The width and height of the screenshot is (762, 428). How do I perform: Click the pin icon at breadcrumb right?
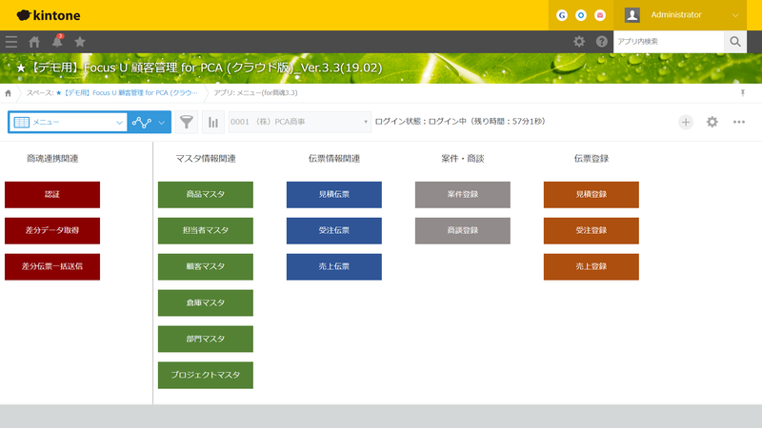click(x=743, y=92)
